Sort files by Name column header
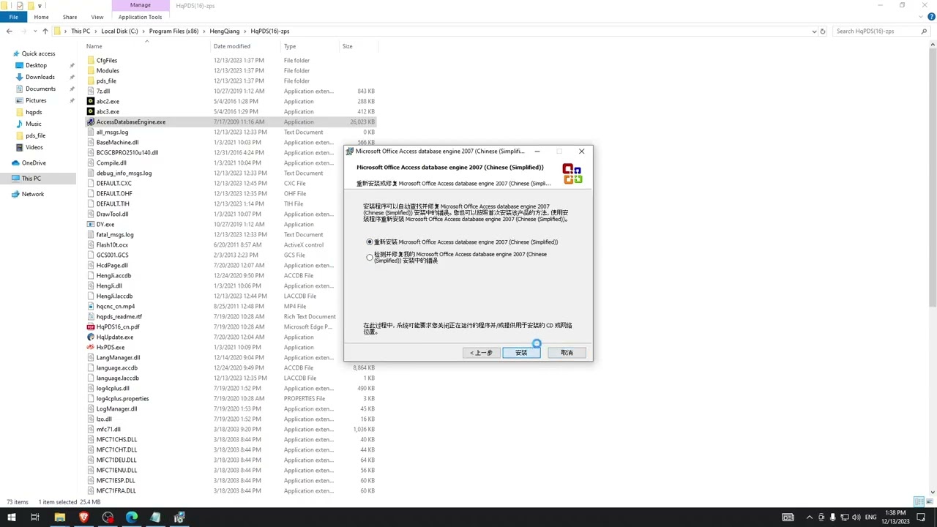Image resolution: width=937 pixels, height=527 pixels. 94,46
